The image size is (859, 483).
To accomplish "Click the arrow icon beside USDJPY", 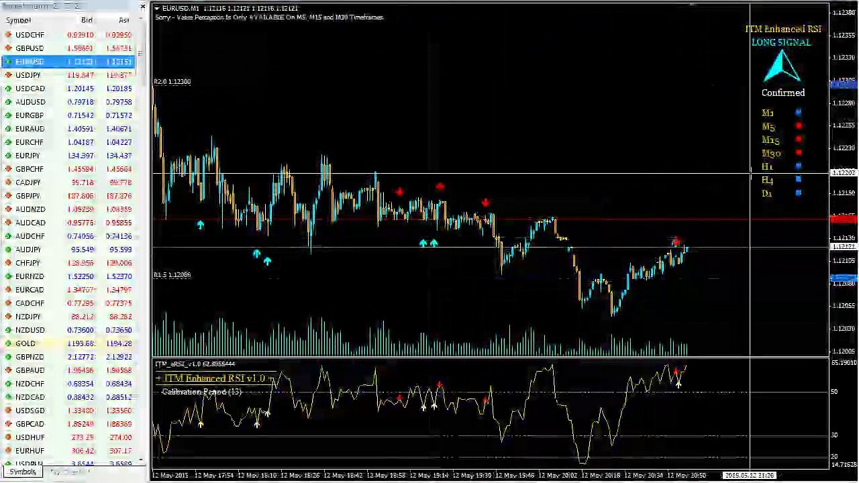I will point(8,75).
